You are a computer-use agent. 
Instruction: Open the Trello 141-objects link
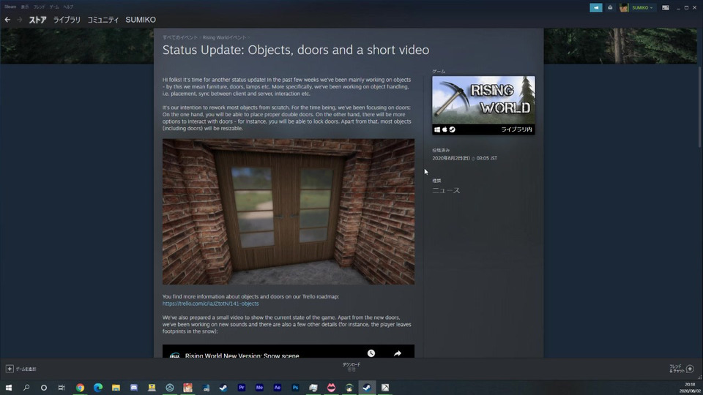pyautogui.click(x=210, y=304)
